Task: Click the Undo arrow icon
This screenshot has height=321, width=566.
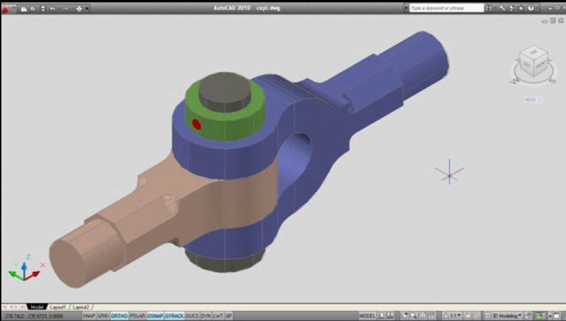Action: point(52,9)
